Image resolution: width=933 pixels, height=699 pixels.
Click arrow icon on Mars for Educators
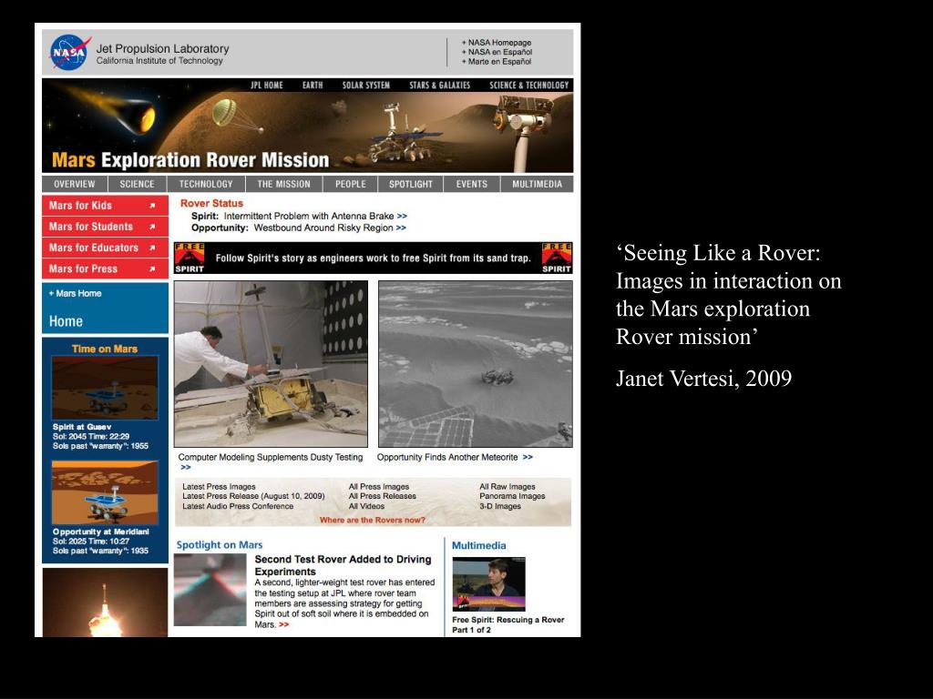[x=152, y=248]
